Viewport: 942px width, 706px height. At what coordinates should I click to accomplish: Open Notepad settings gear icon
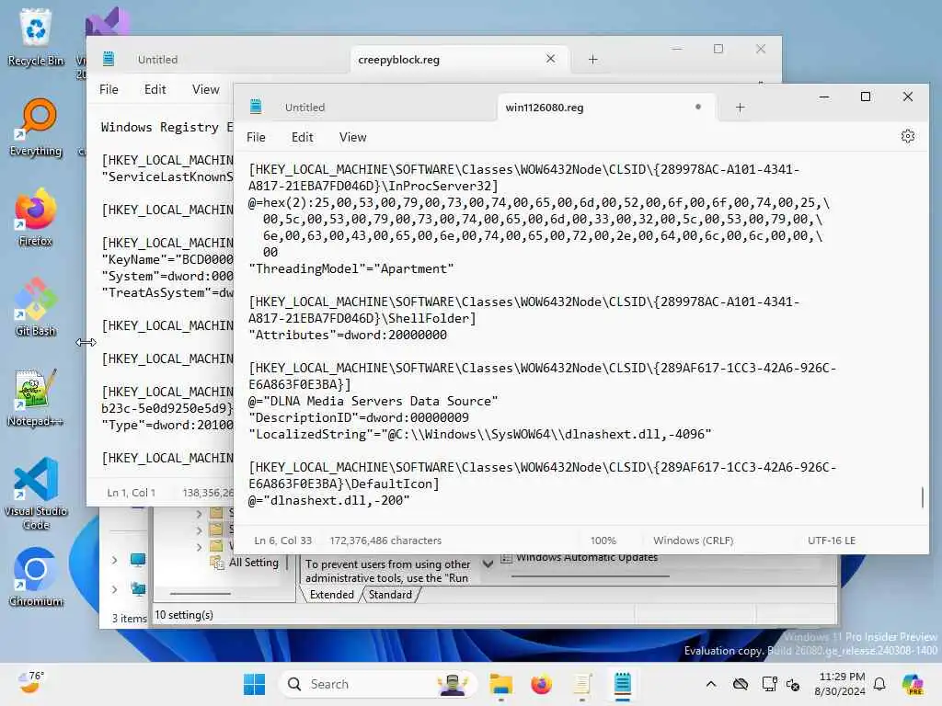coord(908,136)
